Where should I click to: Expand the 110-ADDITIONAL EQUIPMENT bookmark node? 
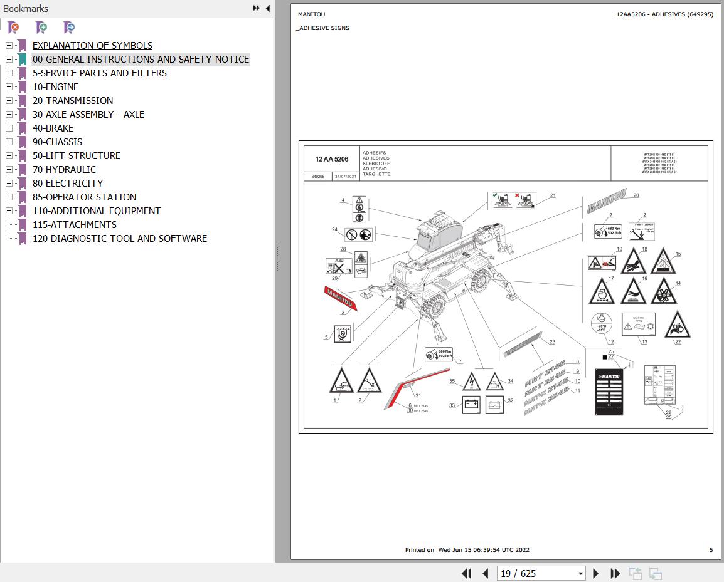tap(9, 210)
